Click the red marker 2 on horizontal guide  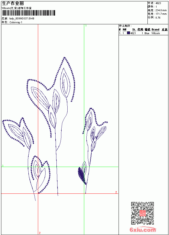point(116,192)
